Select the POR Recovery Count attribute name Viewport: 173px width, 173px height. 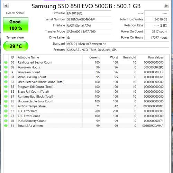tap(32, 121)
